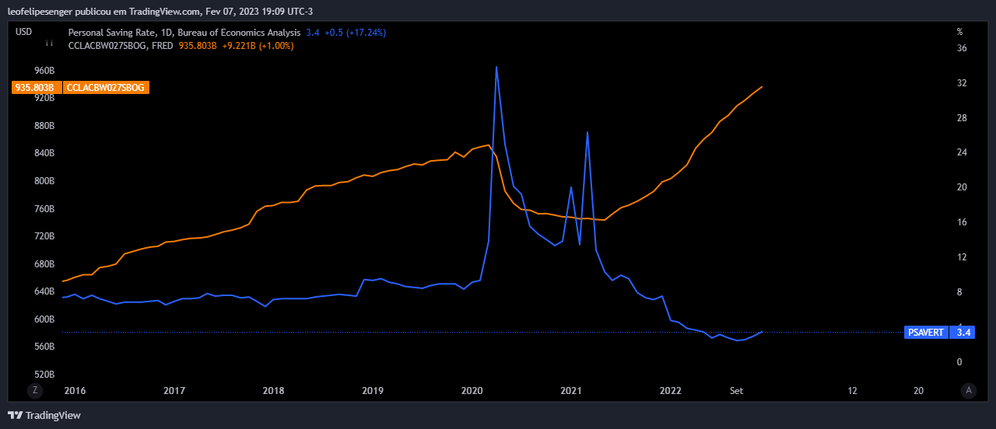Screen dimensions: 996x429
Task: Click the 36 tick on the percent scale
Action: point(962,48)
